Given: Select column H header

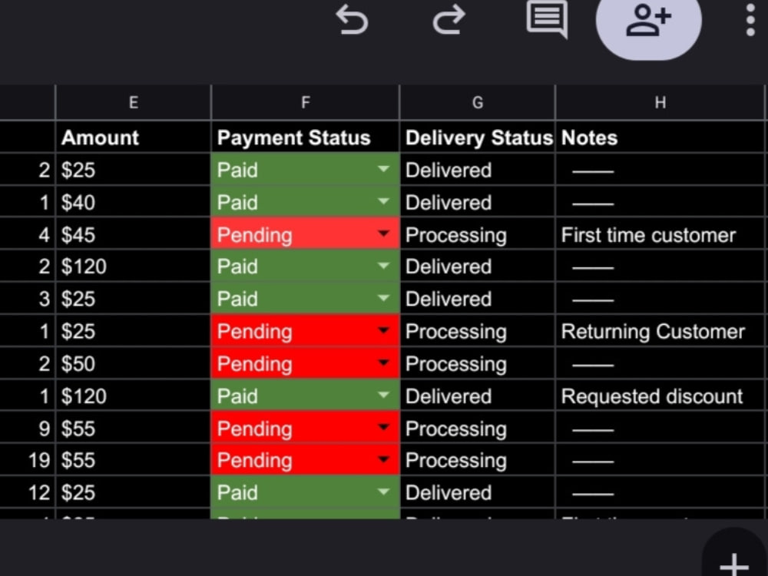Looking at the screenshot, I should pos(660,102).
